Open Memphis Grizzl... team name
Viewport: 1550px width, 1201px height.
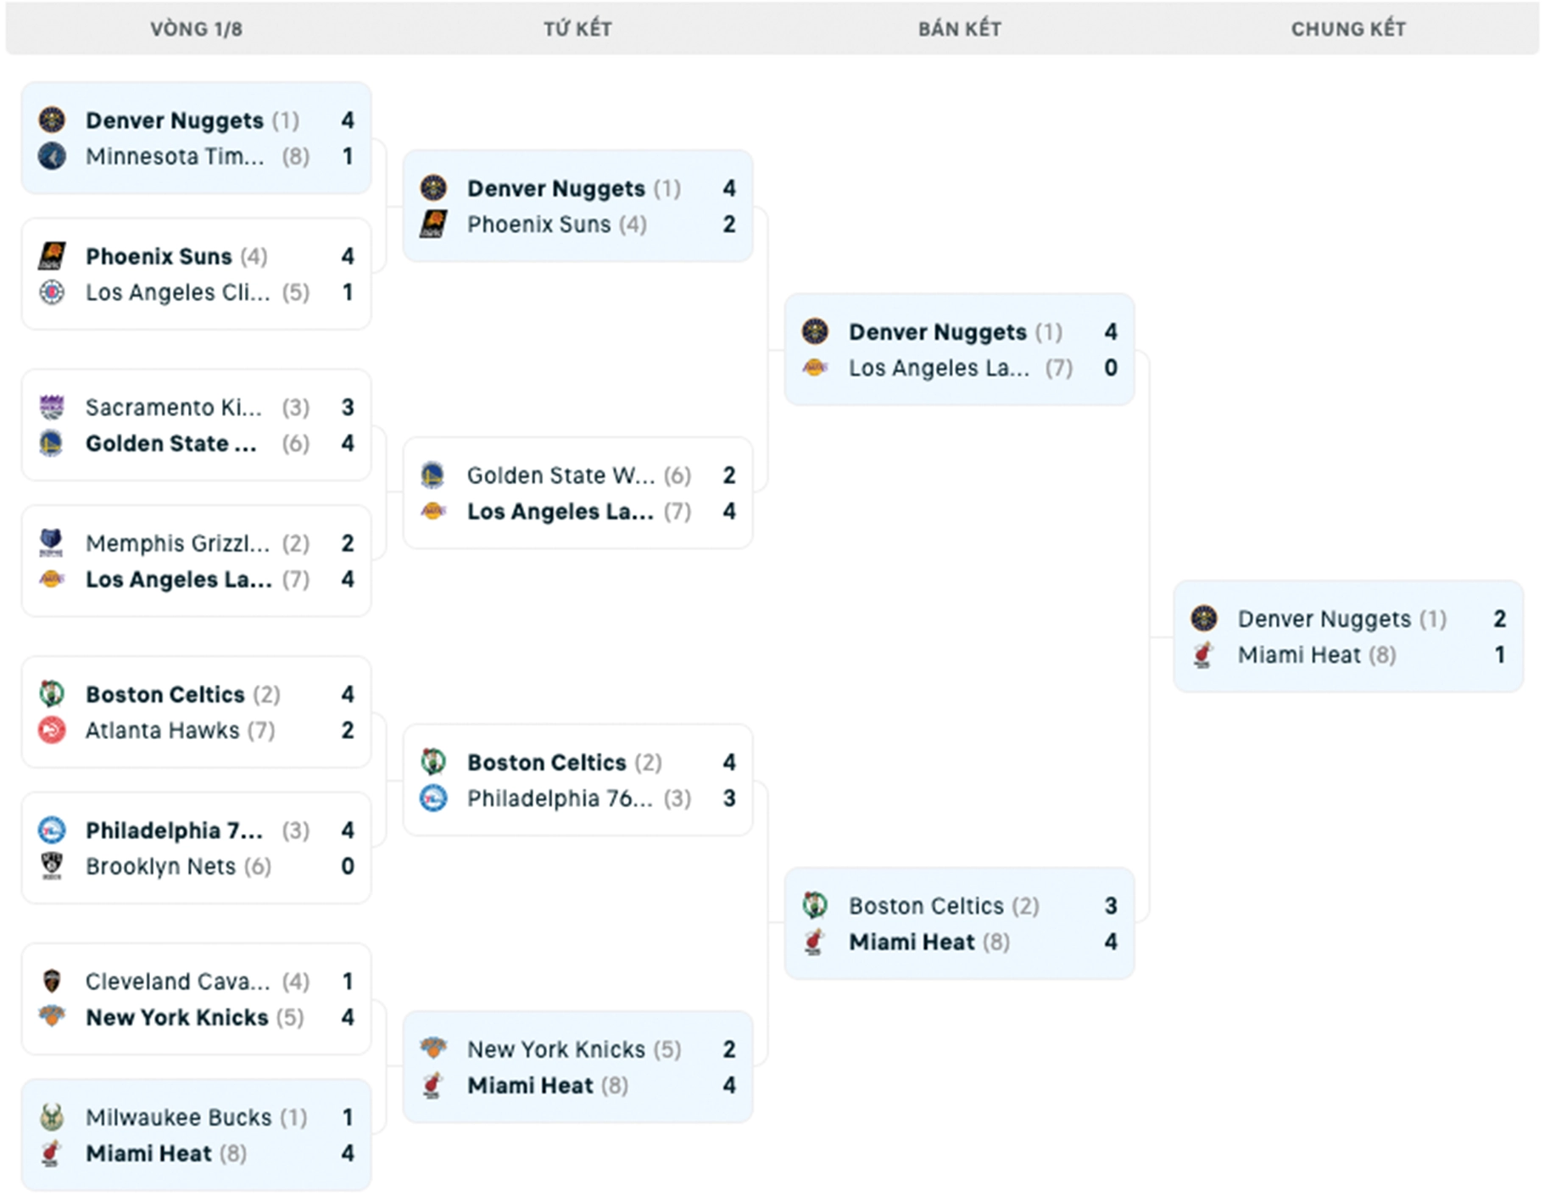coord(178,544)
